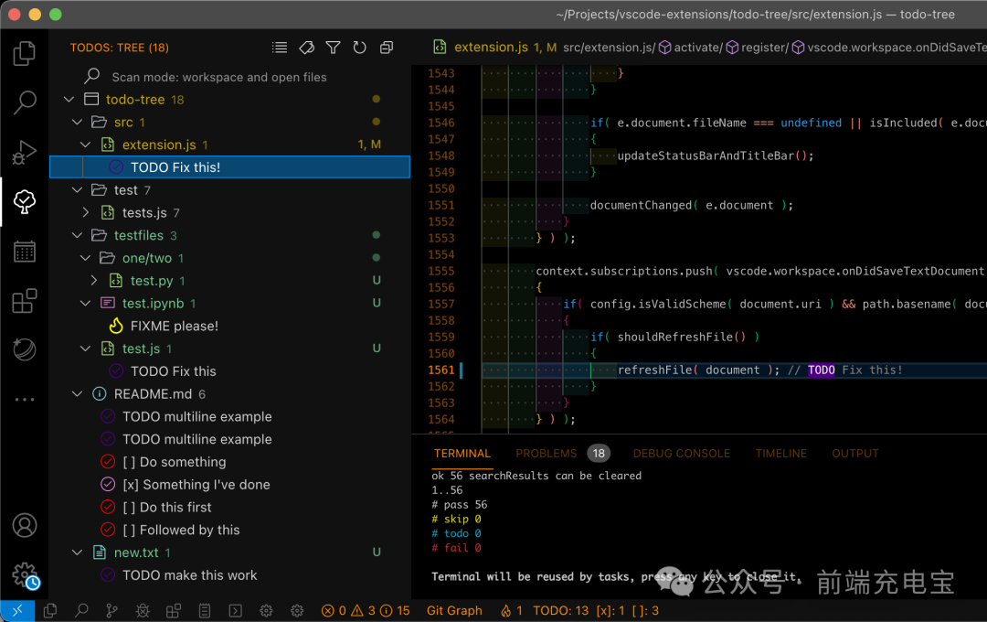This screenshot has width=987, height=622.
Task: Switch to the OUTPUT tab
Action: pyautogui.click(x=854, y=453)
